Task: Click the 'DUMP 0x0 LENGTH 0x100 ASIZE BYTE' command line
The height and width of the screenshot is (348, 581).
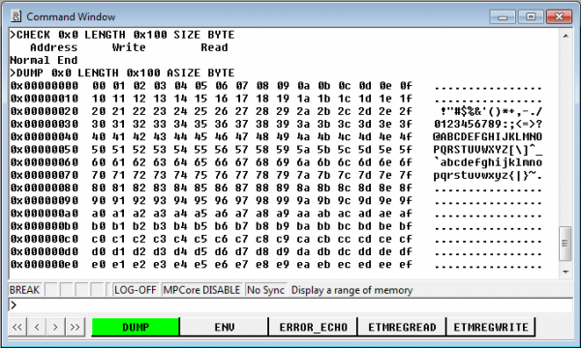Action: (122, 72)
